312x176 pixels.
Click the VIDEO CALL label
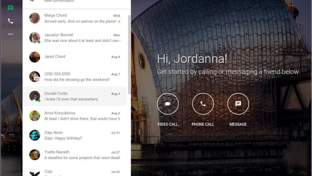(x=168, y=124)
